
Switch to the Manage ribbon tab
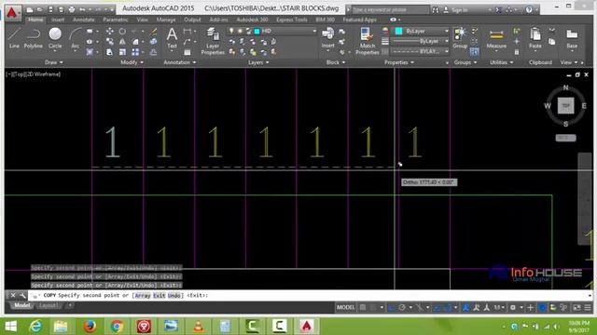point(166,20)
